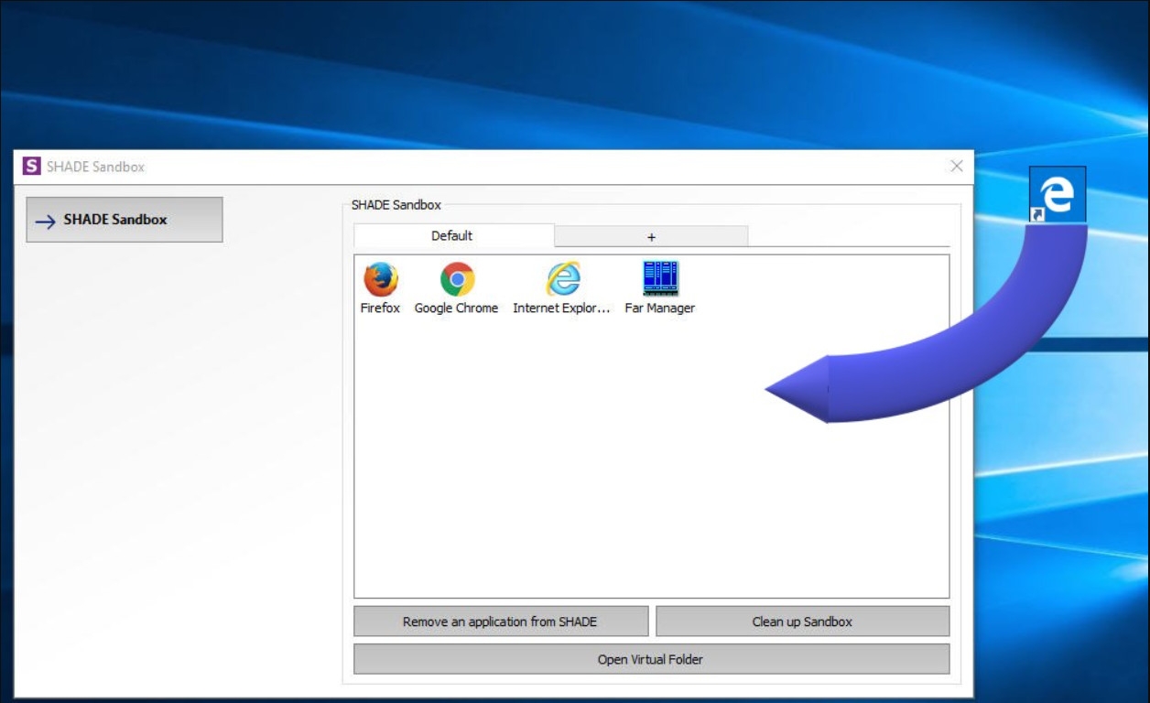1150x703 pixels.
Task: Click empty space in the application list
Action: coord(568,476)
